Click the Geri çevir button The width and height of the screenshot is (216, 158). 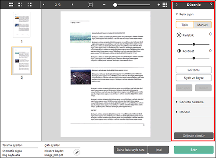[184, 88]
